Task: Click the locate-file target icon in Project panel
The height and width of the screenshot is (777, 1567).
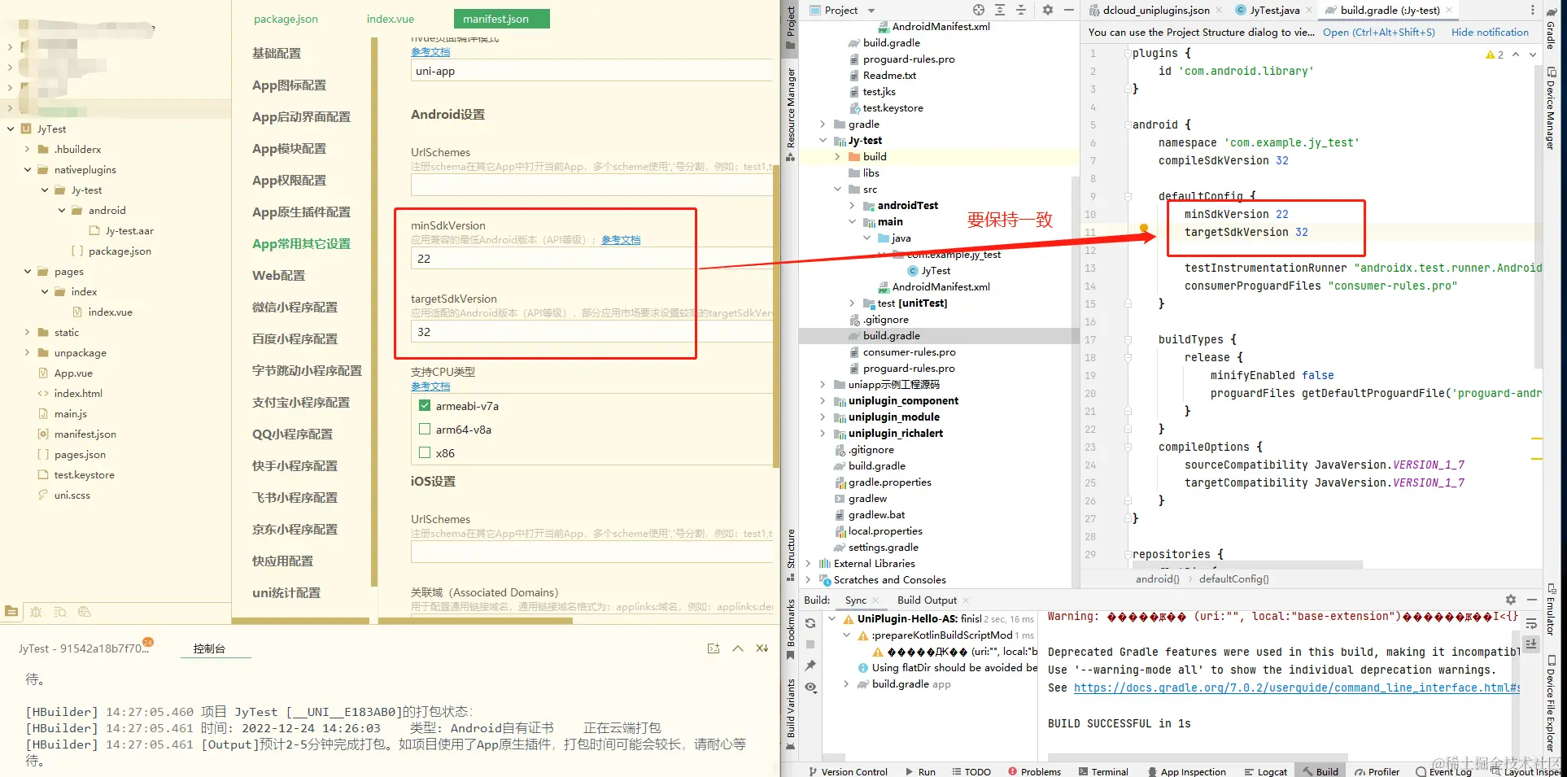Action: pyautogui.click(x=979, y=10)
